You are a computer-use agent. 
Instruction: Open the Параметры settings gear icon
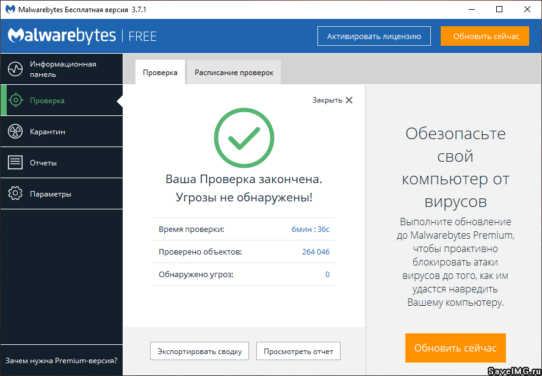coord(15,193)
